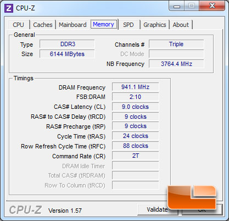Select the DRAM Frequency 941.1 MHz field
The width and height of the screenshot is (229, 221).
[135, 87]
